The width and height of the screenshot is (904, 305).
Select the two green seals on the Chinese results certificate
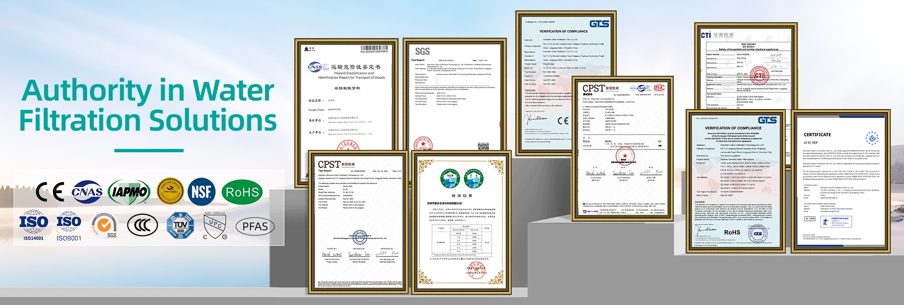tap(462, 179)
